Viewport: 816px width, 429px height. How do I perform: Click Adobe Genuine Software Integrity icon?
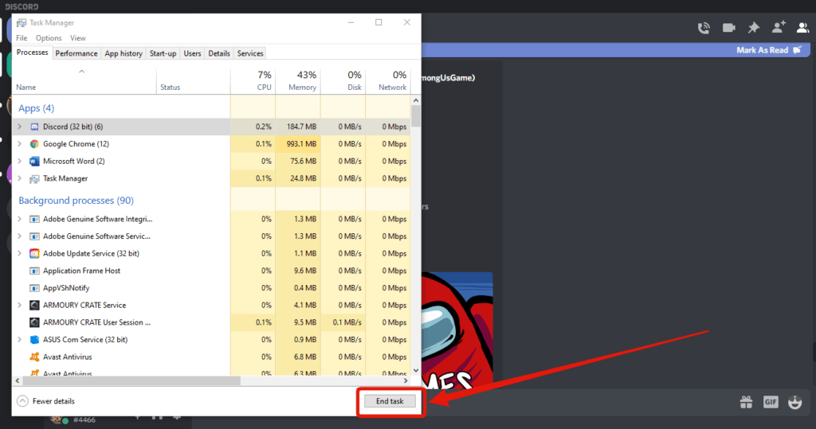coord(34,220)
